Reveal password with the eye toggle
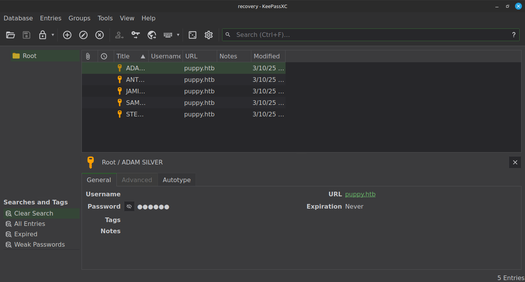525x282 pixels. point(129,207)
